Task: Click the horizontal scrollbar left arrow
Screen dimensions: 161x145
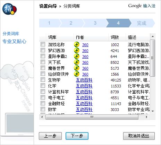Action: click(x=42, y=117)
